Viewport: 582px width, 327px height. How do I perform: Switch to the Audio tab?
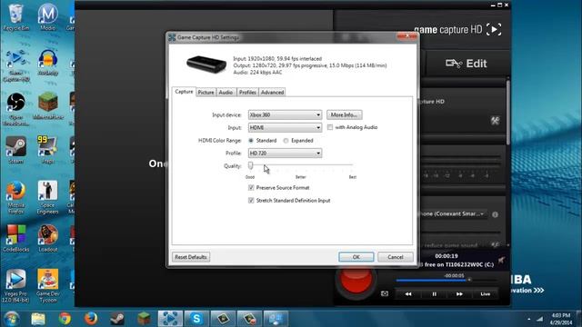[226, 93]
